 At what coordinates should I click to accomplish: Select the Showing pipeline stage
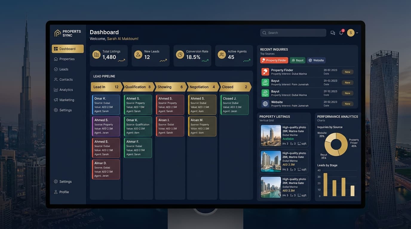(171, 87)
